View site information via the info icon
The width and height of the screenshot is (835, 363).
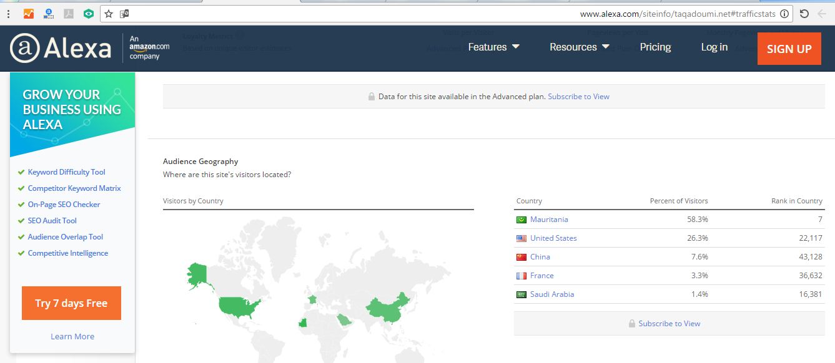click(x=785, y=14)
